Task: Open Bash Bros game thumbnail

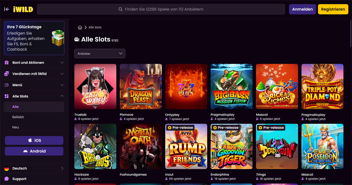Action: point(95,146)
